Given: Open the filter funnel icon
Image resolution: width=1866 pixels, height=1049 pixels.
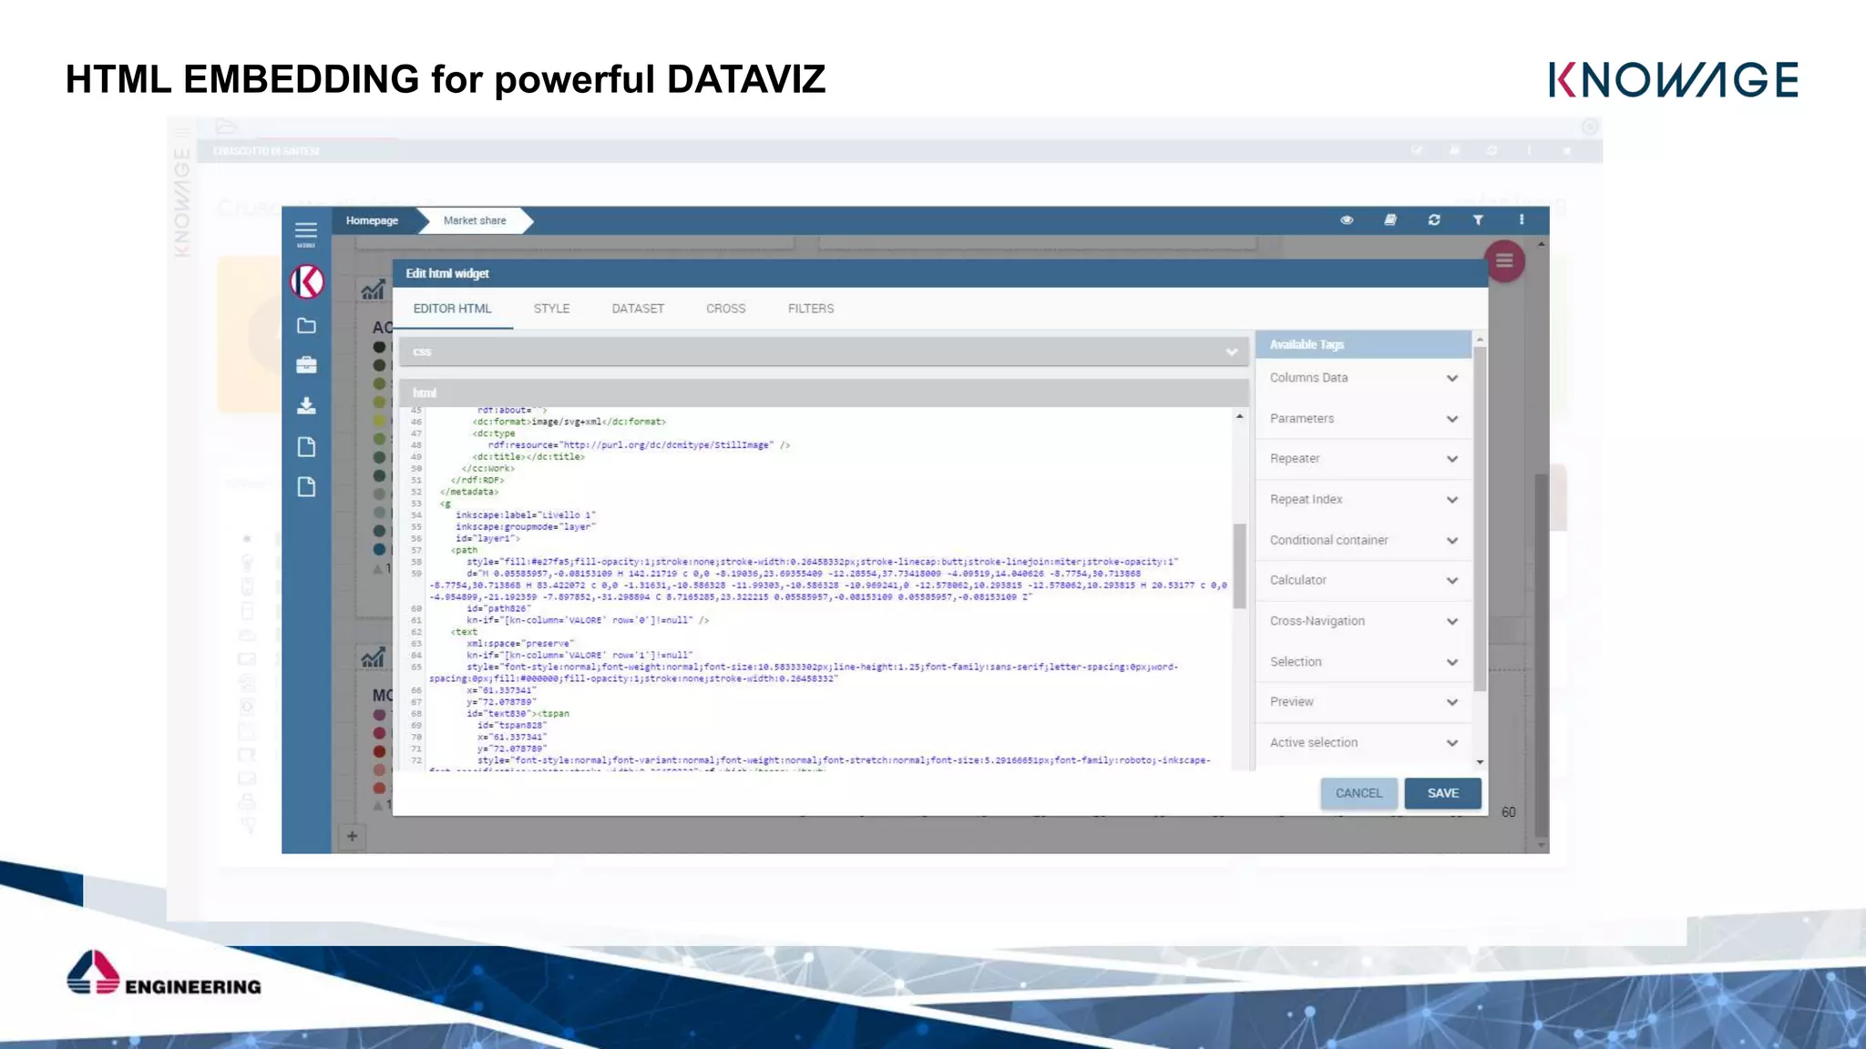Looking at the screenshot, I should click(x=1478, y=220).
